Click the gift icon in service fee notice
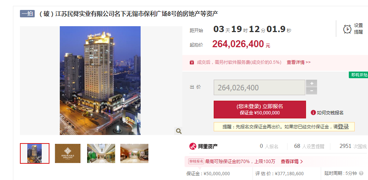Screen dimensions: 368x180 pyautogui.click(x=192, y=62)
